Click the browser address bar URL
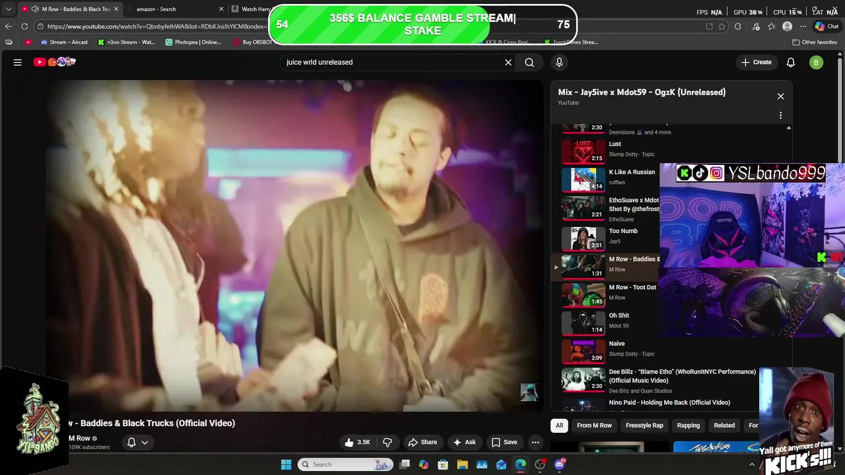This screenshot has height=475, width=845. (156, 26)
